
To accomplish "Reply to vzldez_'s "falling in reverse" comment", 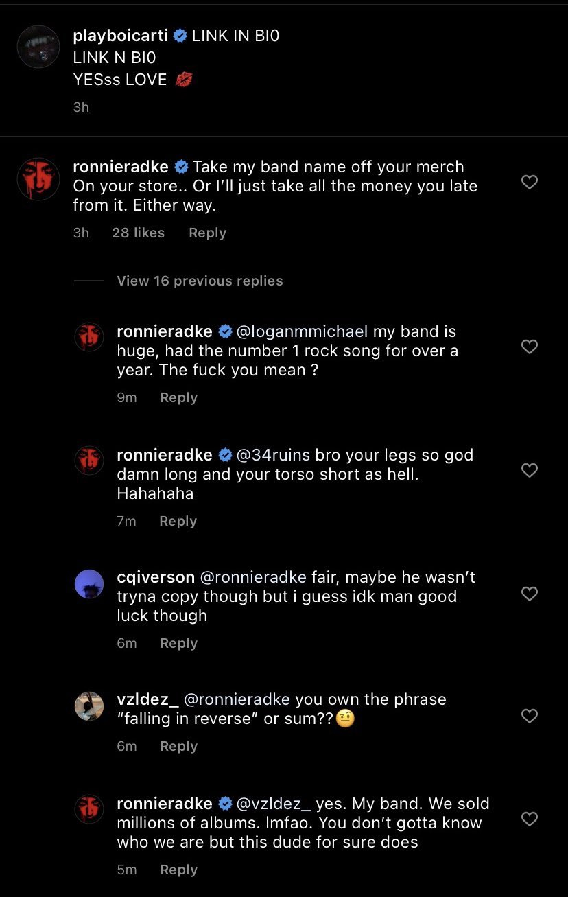I will pos(178,746).
